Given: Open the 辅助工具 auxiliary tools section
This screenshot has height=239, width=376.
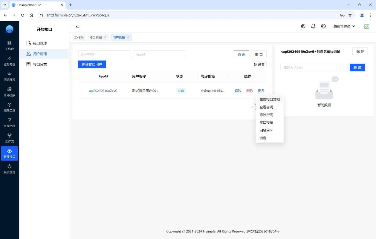Looking at the screenshot, I should pos(9,108).
